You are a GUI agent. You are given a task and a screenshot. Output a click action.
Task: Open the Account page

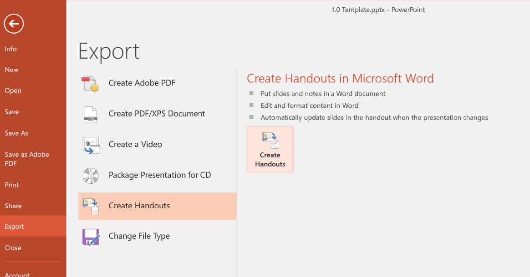(17, 274)
